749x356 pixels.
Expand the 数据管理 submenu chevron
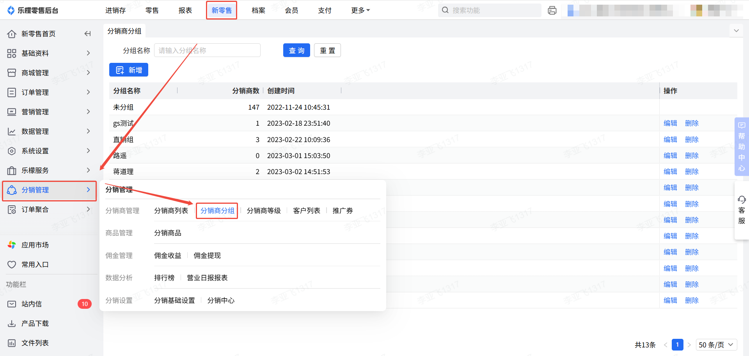[88, 131]
